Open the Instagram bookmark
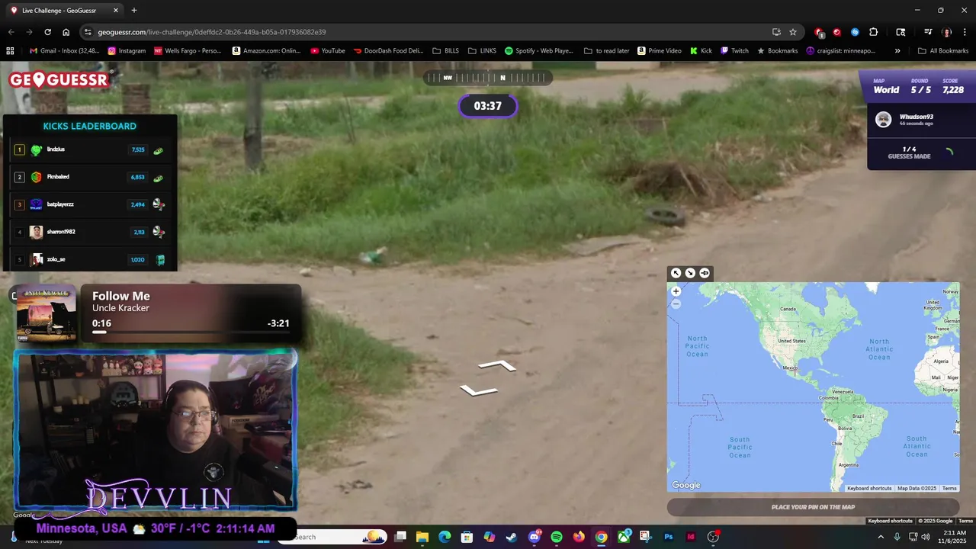 pyautogui.click(x=127, y=51)
